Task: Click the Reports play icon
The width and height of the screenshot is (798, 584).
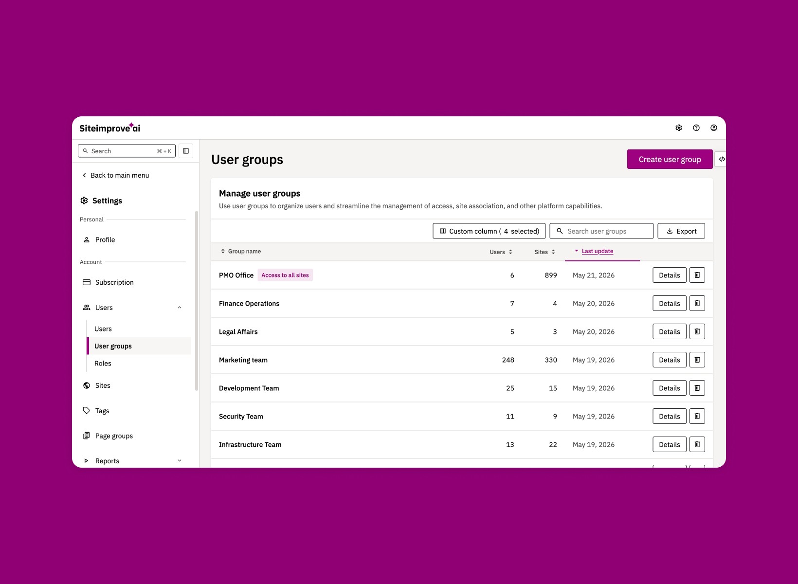Action: [x=87, y=460]
